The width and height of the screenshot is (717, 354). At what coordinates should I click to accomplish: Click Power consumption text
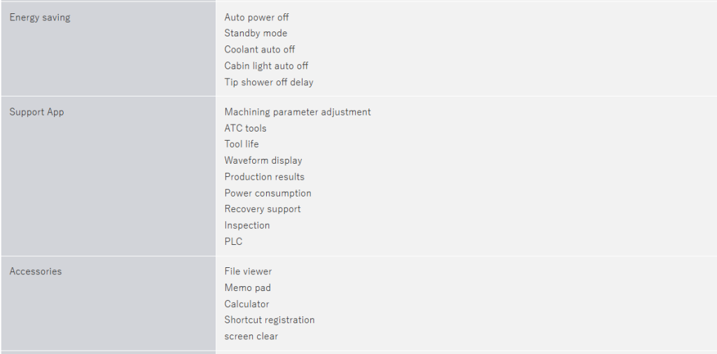pos(268,193)
